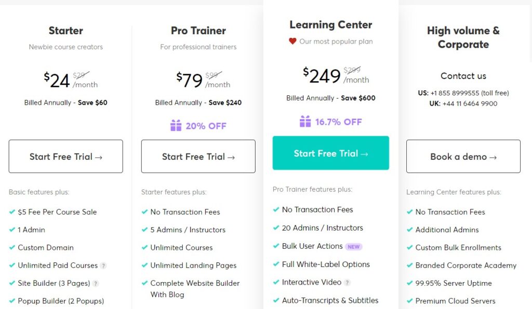The image size is (532, 309).
Task: Click the UK phone number
Action: 470,104
